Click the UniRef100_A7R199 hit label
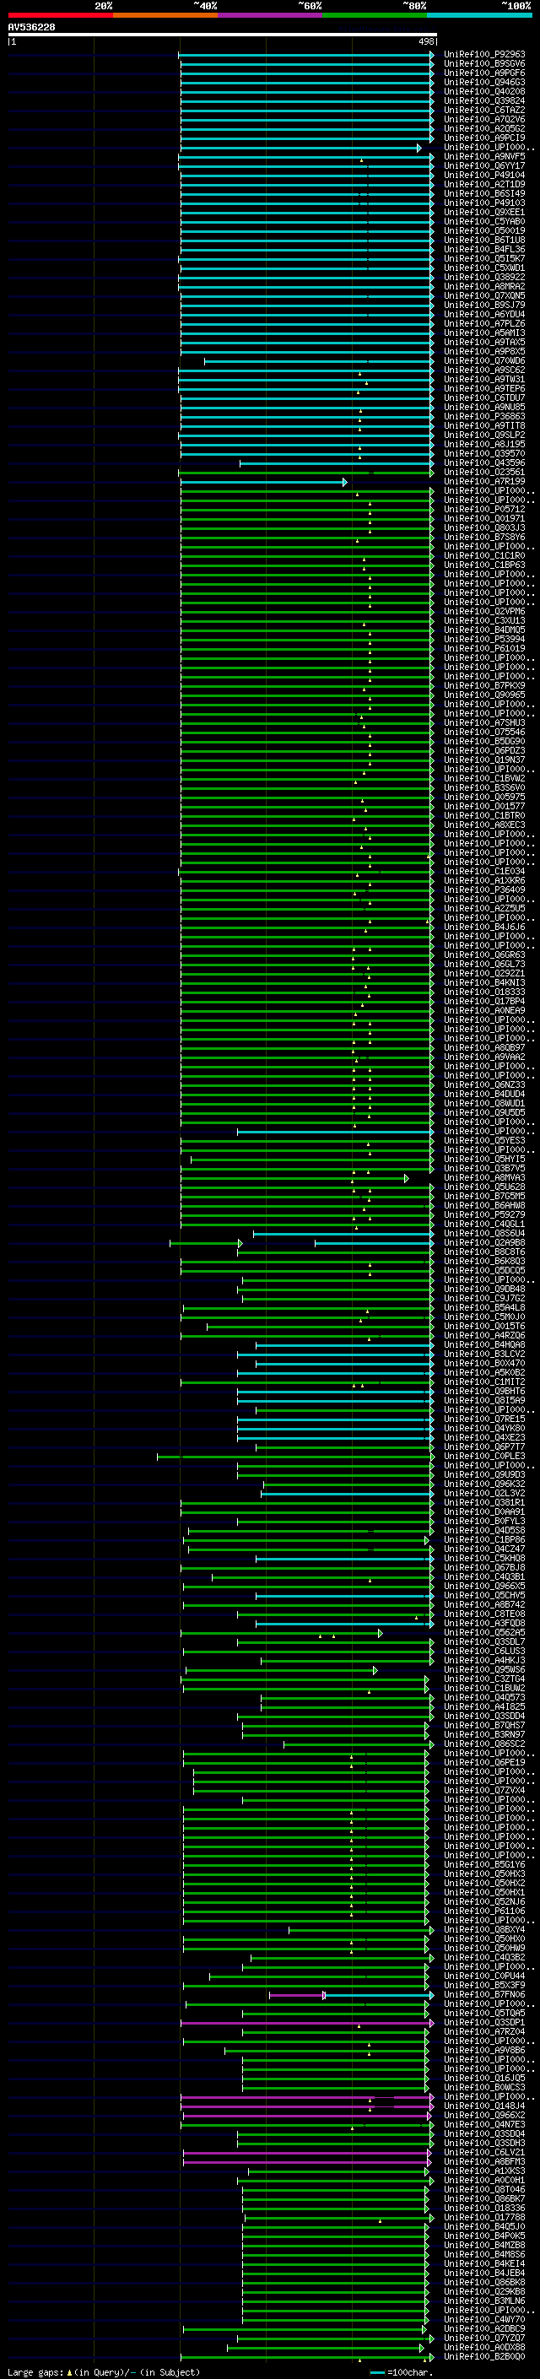540x2379 pixels. point(483,481)
